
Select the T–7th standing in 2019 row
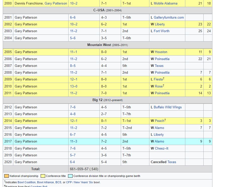pos(127,155)
